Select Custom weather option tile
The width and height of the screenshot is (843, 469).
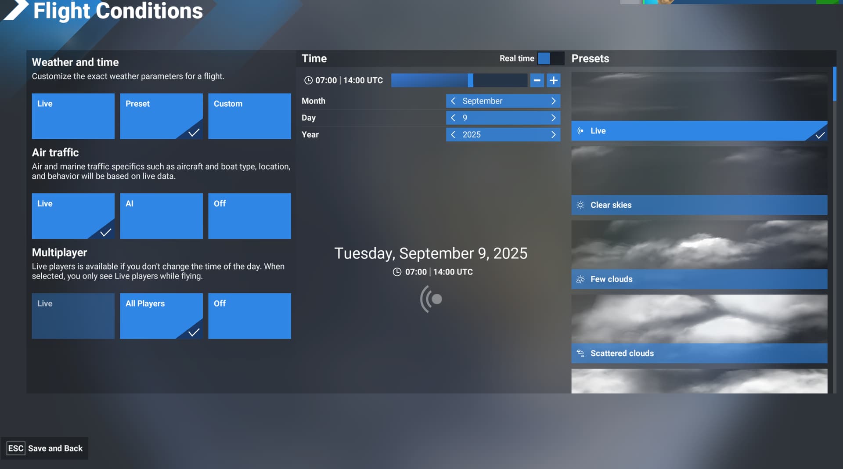(249, 116)
